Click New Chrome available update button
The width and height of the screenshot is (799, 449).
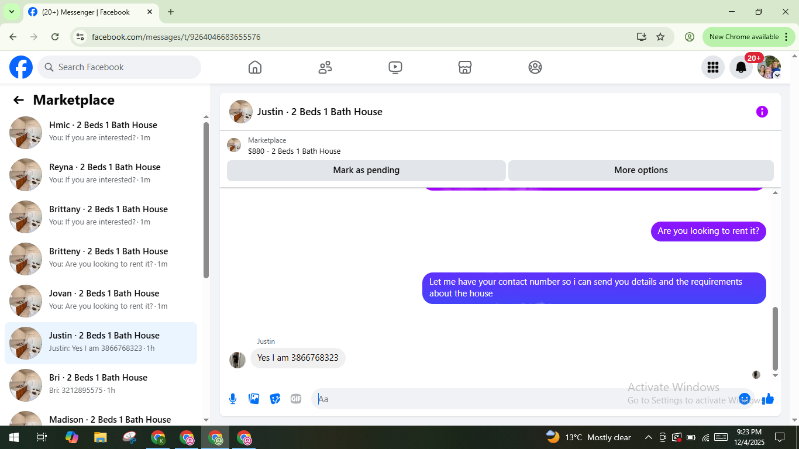[x=749, y=37]
